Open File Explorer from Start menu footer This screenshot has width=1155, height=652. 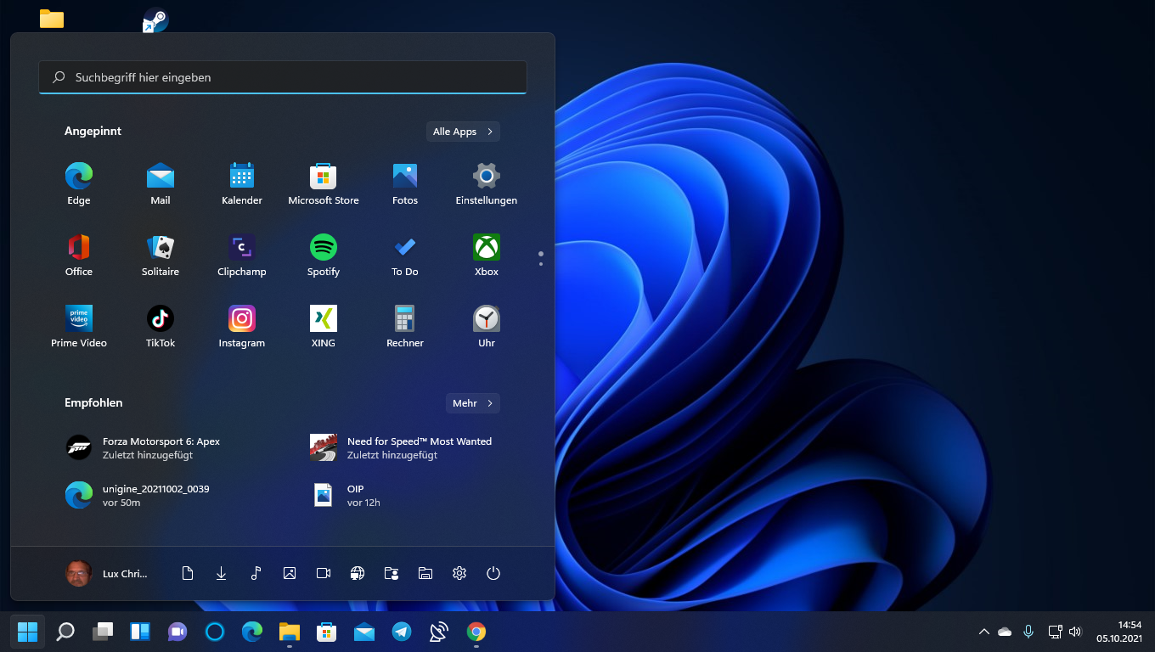click(x=425, y=573)
